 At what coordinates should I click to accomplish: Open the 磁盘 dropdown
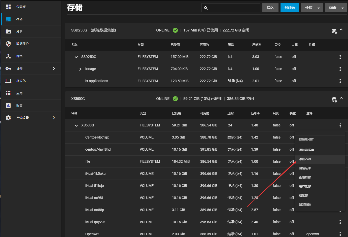[x=336, y=8]
